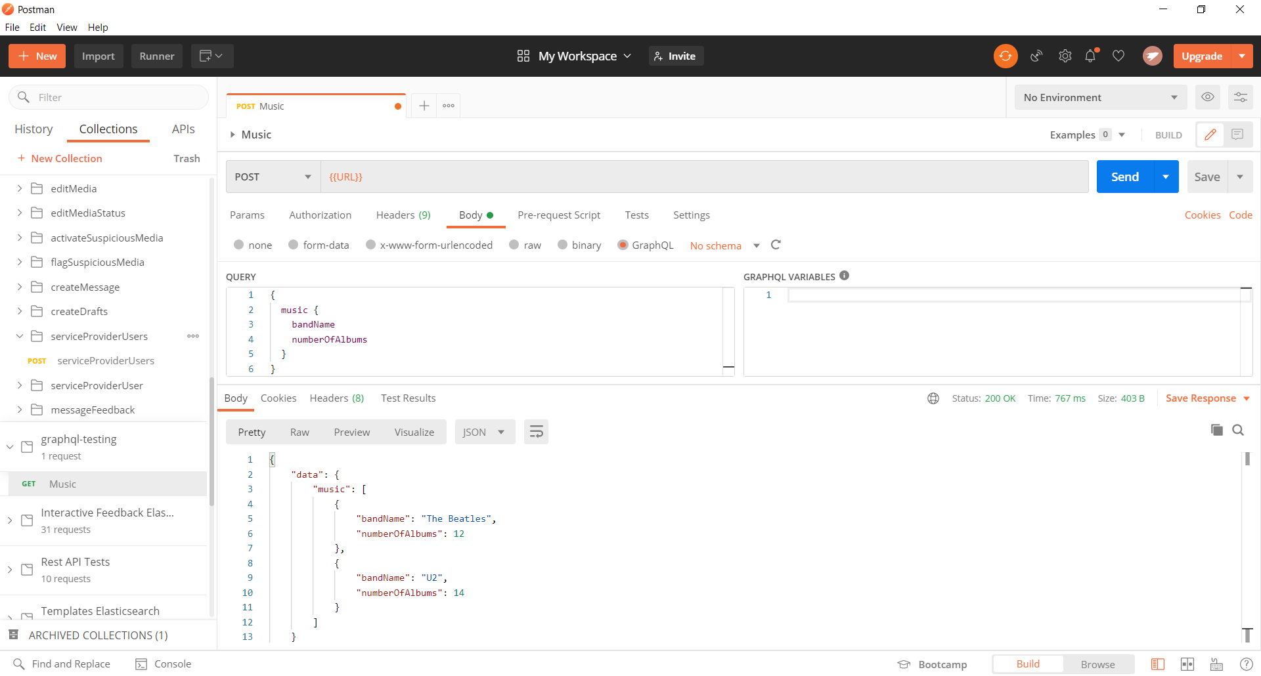
Task: Click in the sidebar Filter field
Action: pyautogui.click(x=108, y=97)
